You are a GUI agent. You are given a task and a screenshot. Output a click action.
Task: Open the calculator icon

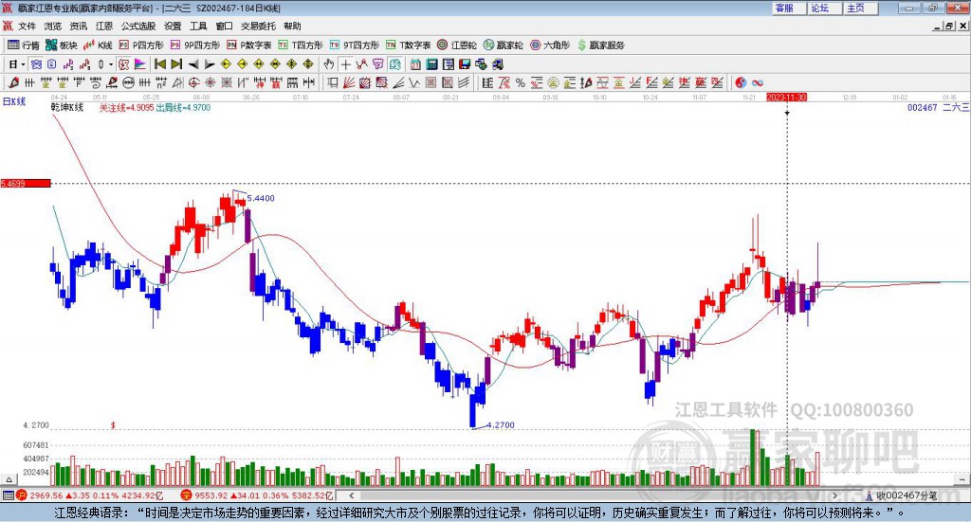431,64
